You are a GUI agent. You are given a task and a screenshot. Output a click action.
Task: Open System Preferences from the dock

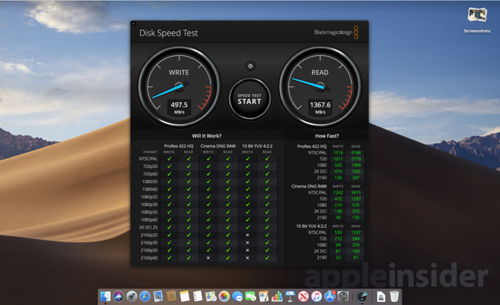pos(343,297)
